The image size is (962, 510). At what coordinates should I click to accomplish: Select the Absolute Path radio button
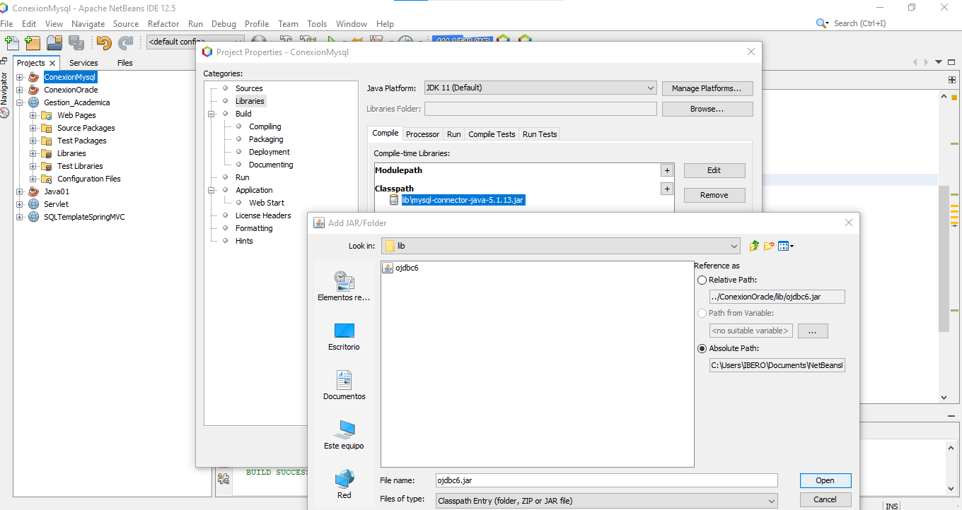[702, 348]
